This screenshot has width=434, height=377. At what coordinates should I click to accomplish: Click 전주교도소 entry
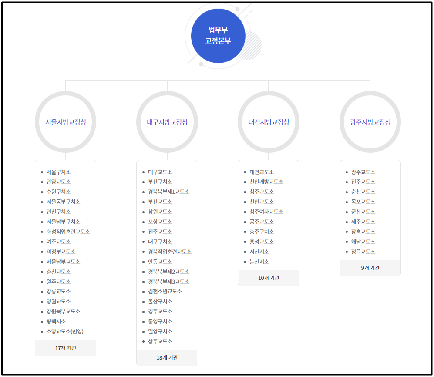click(x=363, y=182)
